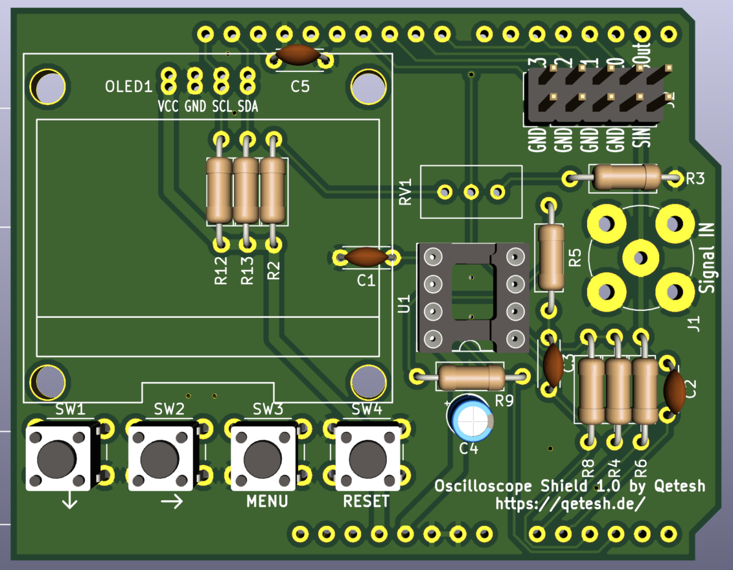Click resistor R12 in the left resistor group
This screenshot has height=570, width=733.
[217, 192]
